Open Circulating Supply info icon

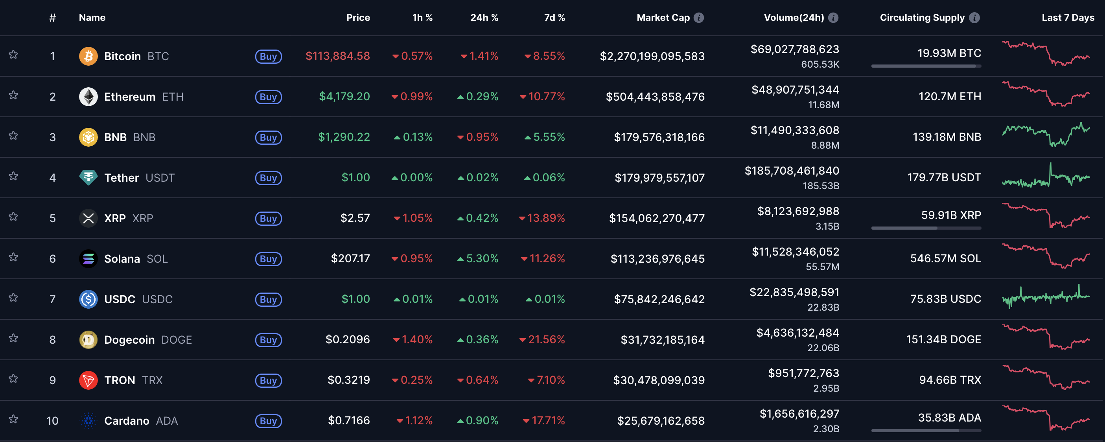[x=974, y=18]
